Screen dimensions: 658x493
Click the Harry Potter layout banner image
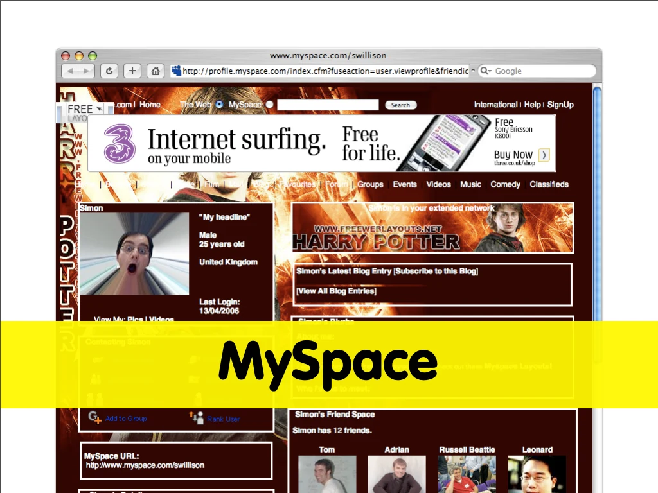[x=433, y=228]
